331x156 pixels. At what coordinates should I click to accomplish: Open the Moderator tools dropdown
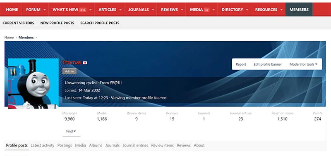point(303,64)
